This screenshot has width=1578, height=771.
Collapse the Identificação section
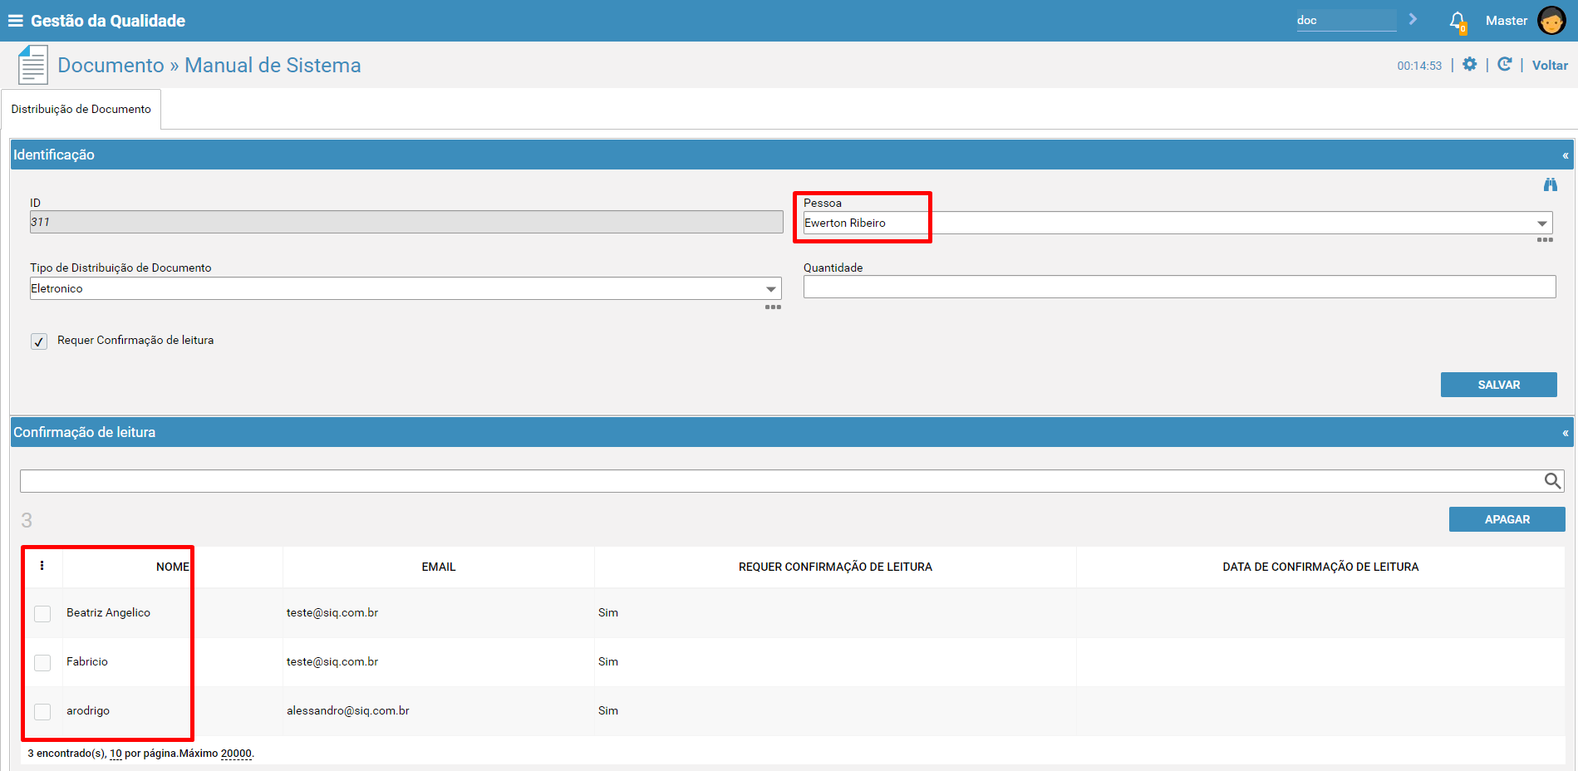(x=1565, y=155)
